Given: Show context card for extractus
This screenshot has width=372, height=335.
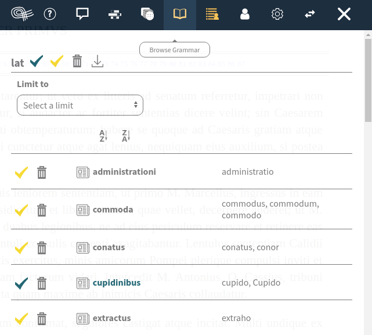Looking at the screenshot, I should click(x=83, y=318).
